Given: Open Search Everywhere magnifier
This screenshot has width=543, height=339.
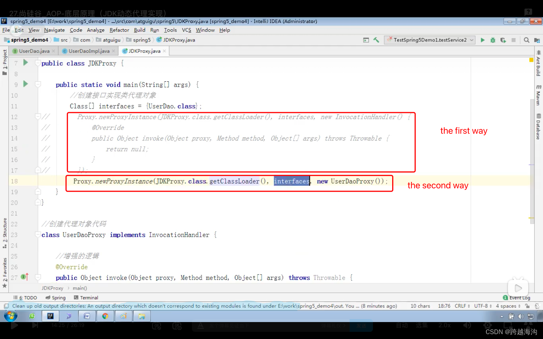Looking at the screenshot, I should point(526,40).
